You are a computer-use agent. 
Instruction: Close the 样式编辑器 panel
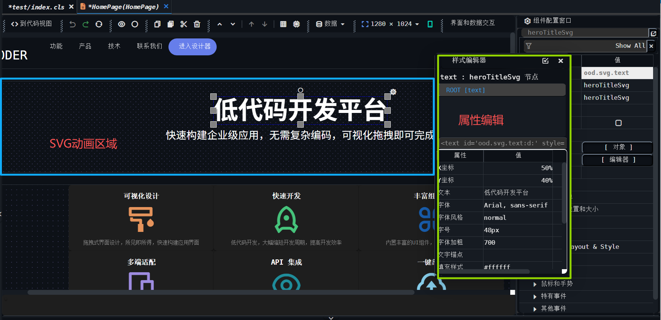[x=561, y=61]
